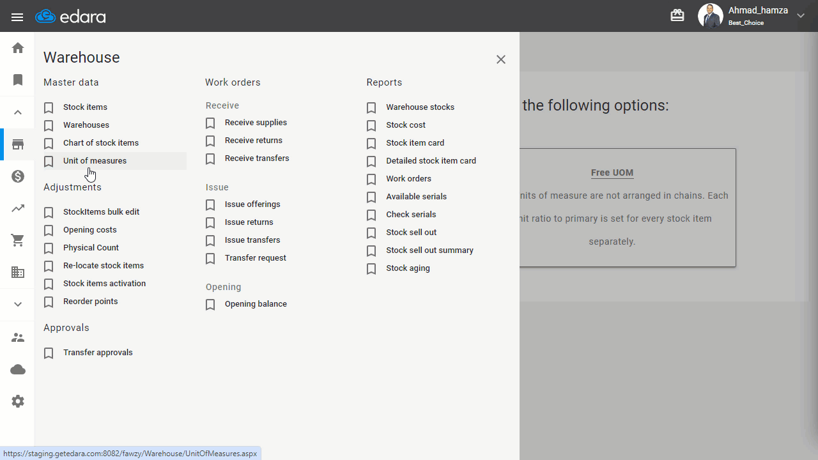
Task: Click the Ahmad_hamza profile avatar
Action: (710, 16)
